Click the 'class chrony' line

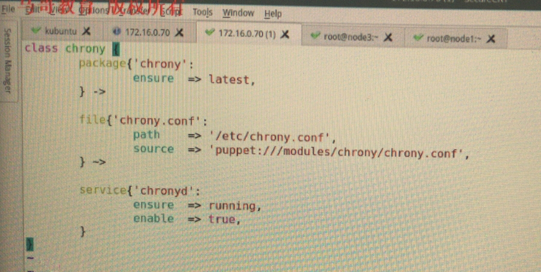(72, 49)
